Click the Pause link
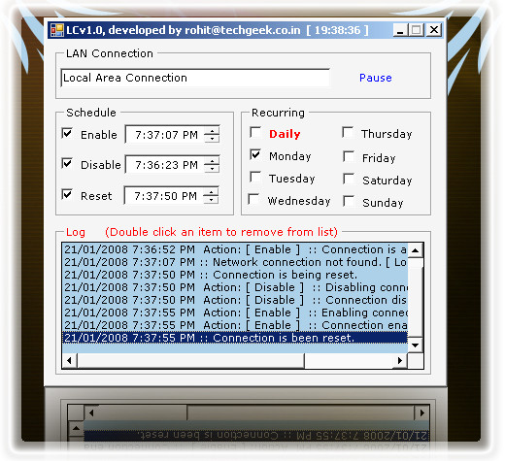Image resolution: width=505 pixels, height=461 pixels. [376, 78]
